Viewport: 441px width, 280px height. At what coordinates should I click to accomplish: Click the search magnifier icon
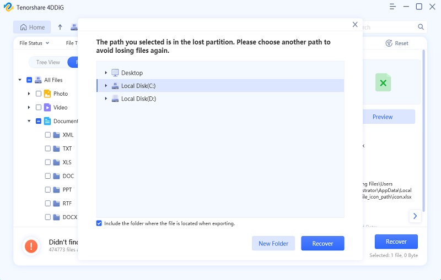[421, 27]
